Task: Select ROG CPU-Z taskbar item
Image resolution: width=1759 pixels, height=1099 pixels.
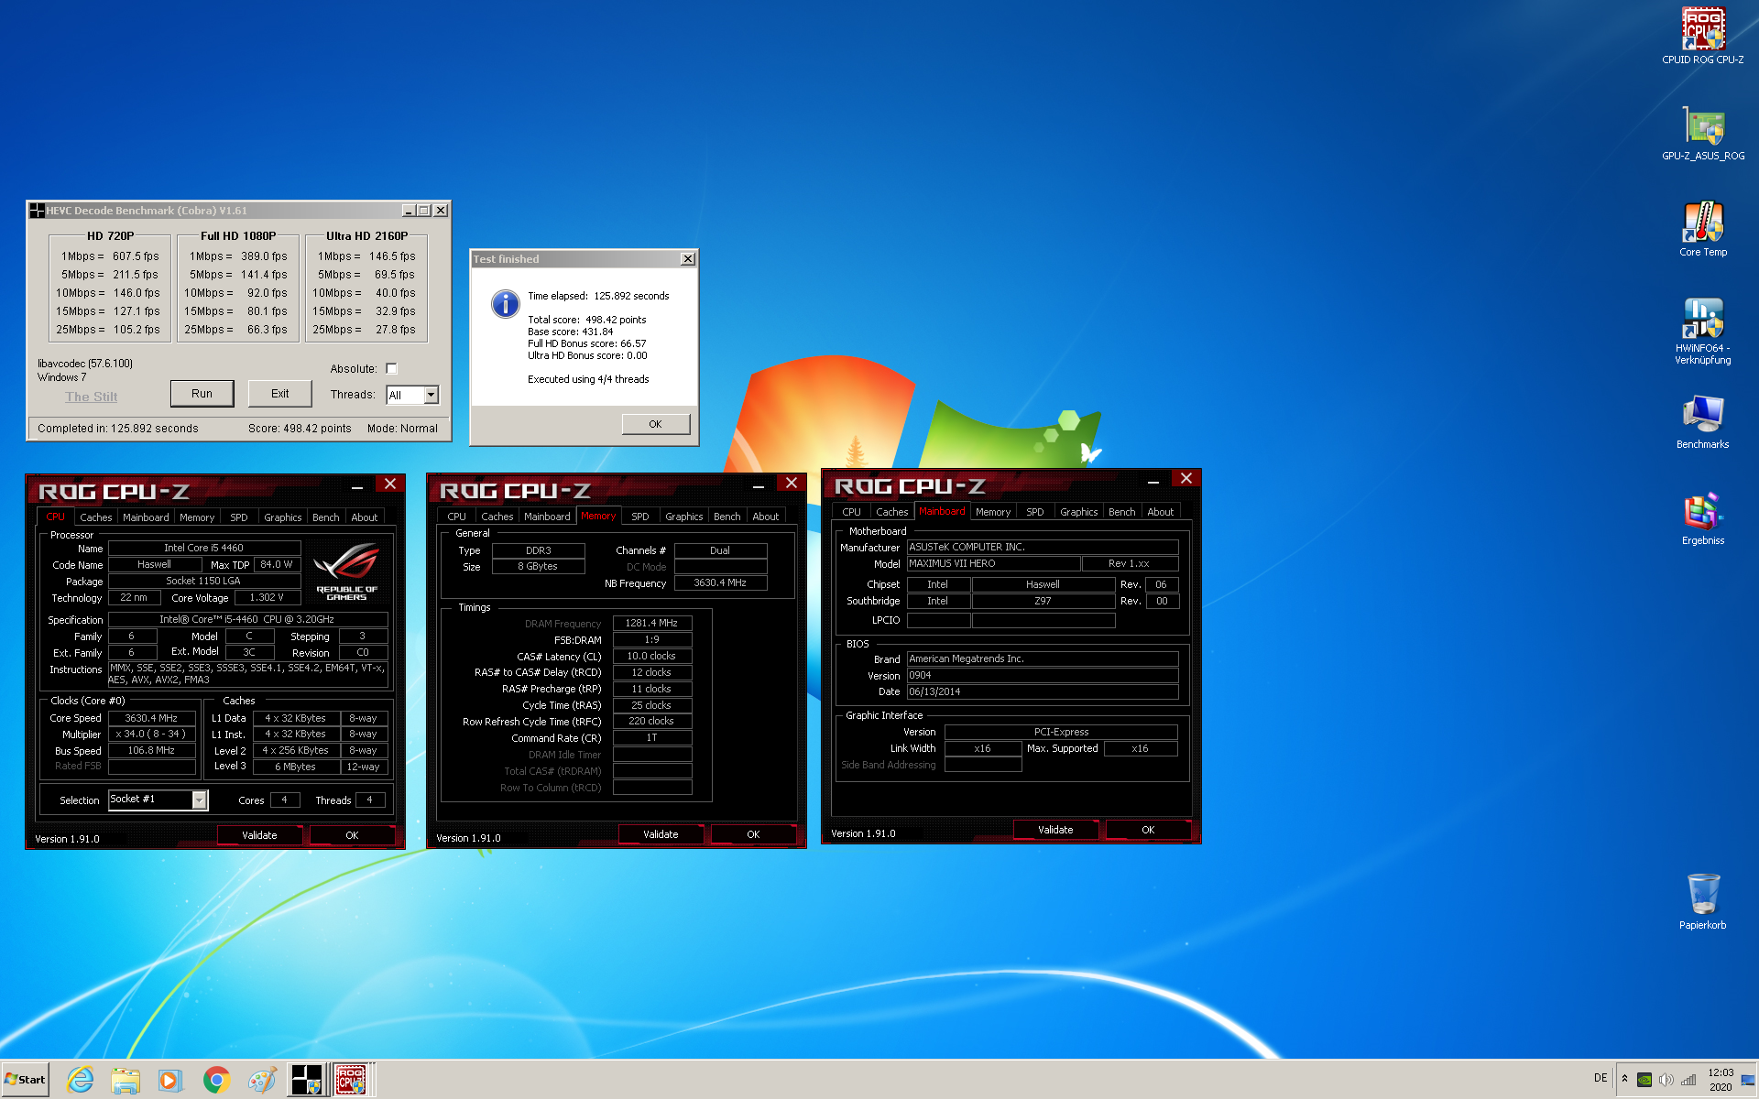Action: tap(352, 1080)
